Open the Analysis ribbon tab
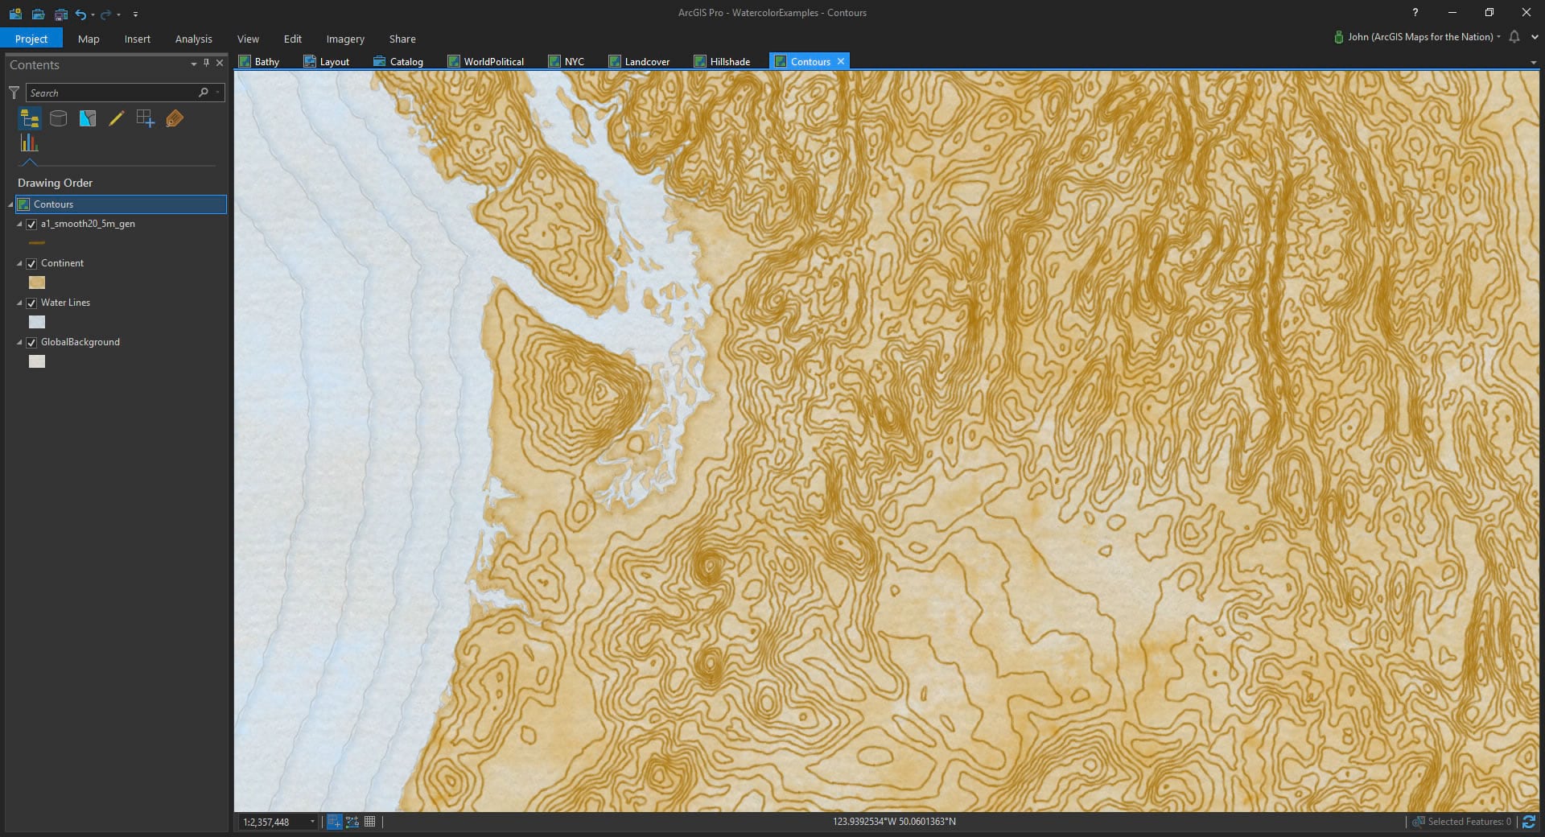 194,39
